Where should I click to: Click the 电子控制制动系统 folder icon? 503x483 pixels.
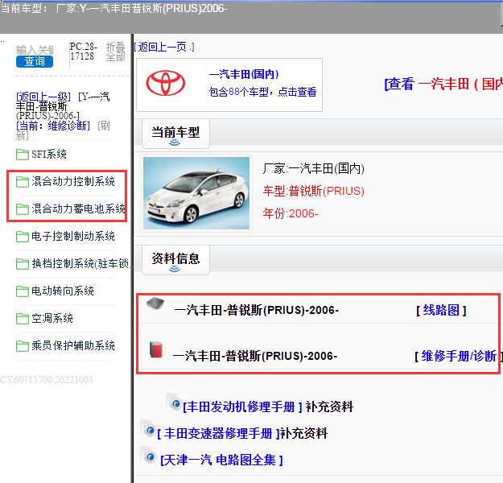pos(23,237)
